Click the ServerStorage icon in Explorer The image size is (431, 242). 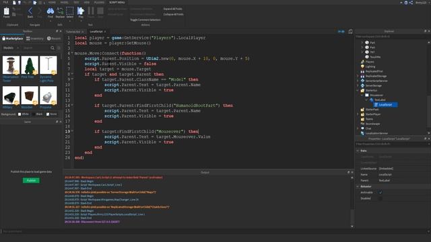click(362, 85)
